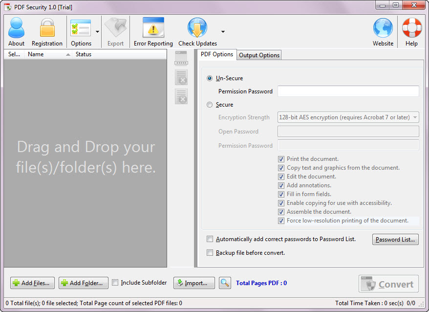Enable automatically add correct passwords checkbox
Screen dimensions: 429x312
tap(210, 239)
